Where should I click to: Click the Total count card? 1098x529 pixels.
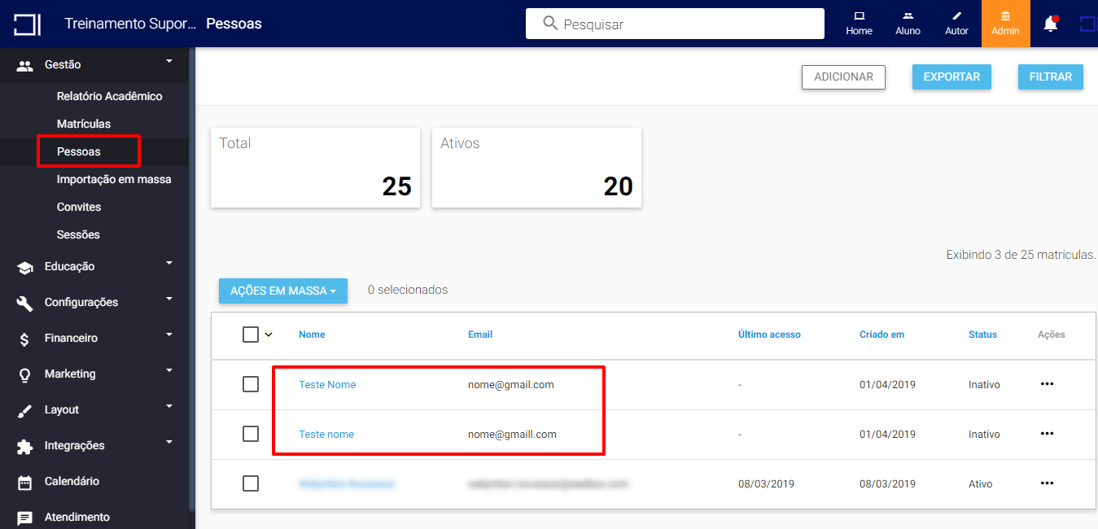(x=315, y=168)
